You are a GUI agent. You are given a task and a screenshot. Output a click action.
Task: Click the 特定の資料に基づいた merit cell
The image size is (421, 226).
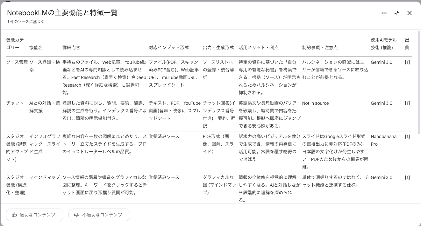269,77
